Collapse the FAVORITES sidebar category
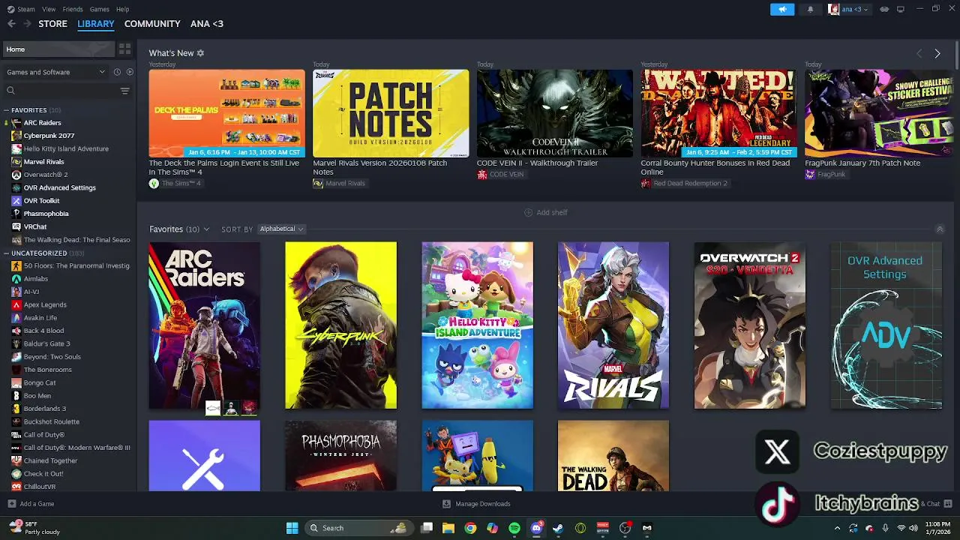 click(6, 110)
